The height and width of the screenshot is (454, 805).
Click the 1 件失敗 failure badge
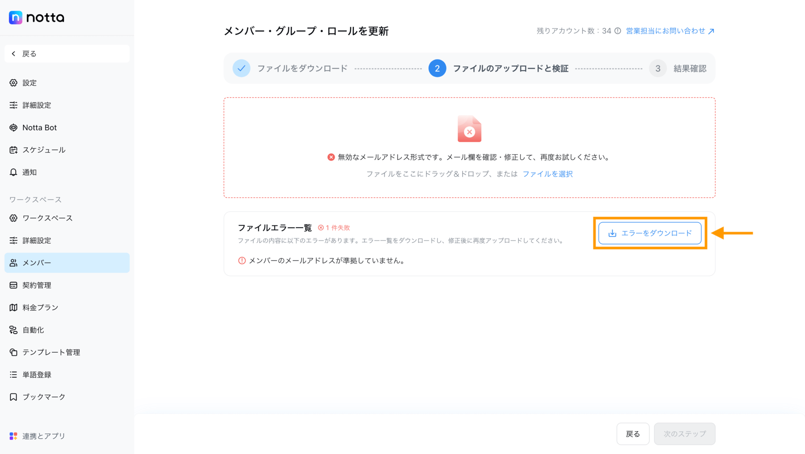coord(334,228)
